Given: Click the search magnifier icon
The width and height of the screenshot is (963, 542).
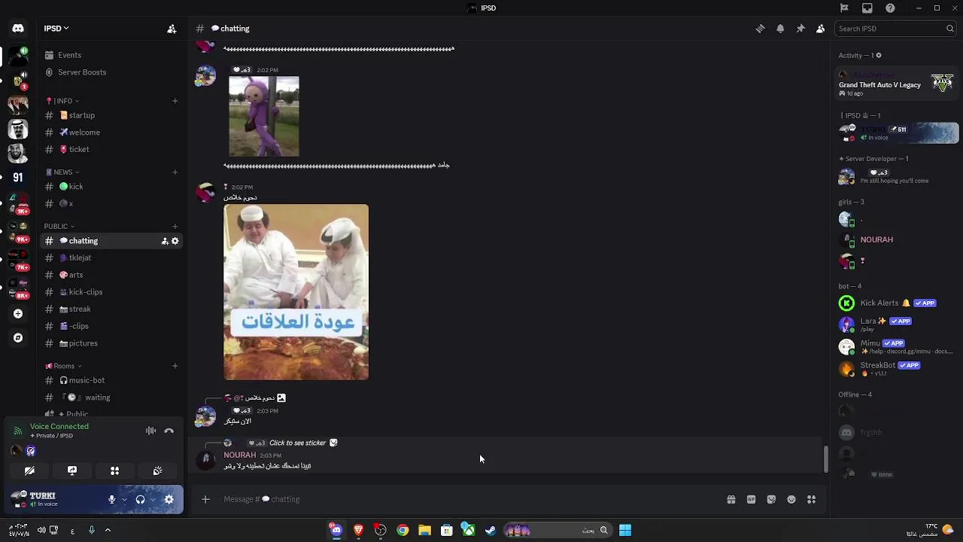Looking at the screenshot, I should pyautogui.click(x=950, y=29).
